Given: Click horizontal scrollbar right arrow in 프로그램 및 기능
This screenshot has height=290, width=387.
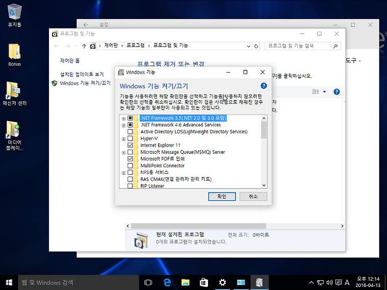Looking at the screenshot, I should (x=342, y=226).
